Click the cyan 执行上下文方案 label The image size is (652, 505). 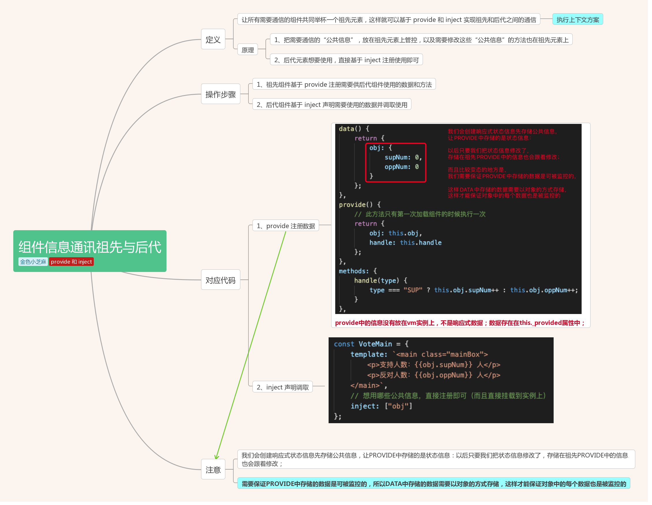577,20
